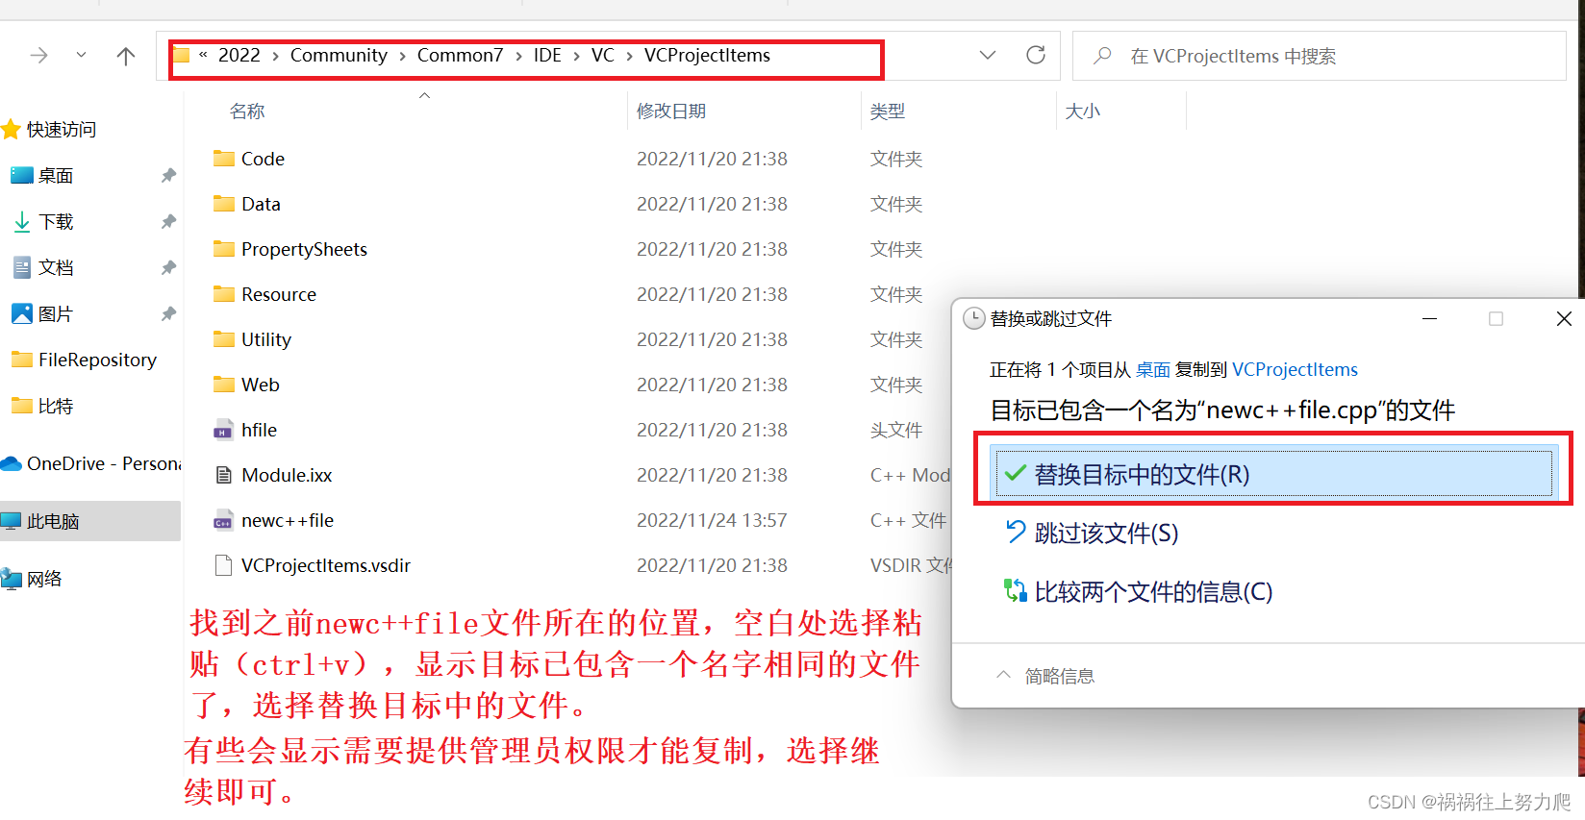The image size is (1585, 820).
Task: Select the Utility folder icon
Action: pyautogui.click(x=224, y=338)
